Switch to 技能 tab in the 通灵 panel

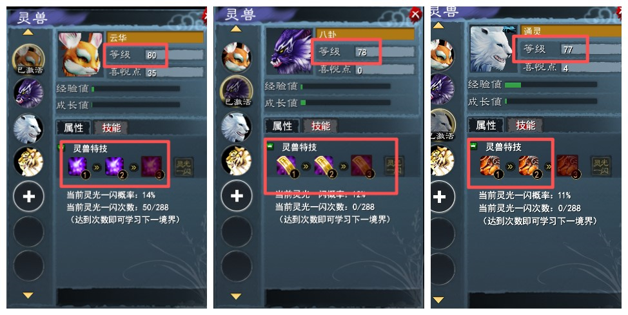525,125
